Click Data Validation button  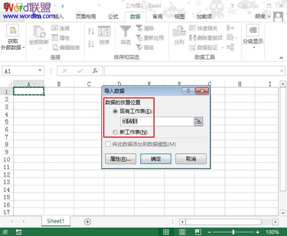203,47
